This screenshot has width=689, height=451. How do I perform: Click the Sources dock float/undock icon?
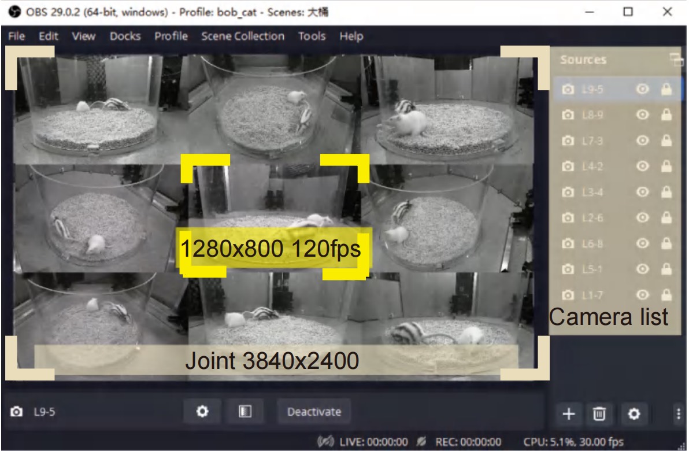tap(675, 59)
